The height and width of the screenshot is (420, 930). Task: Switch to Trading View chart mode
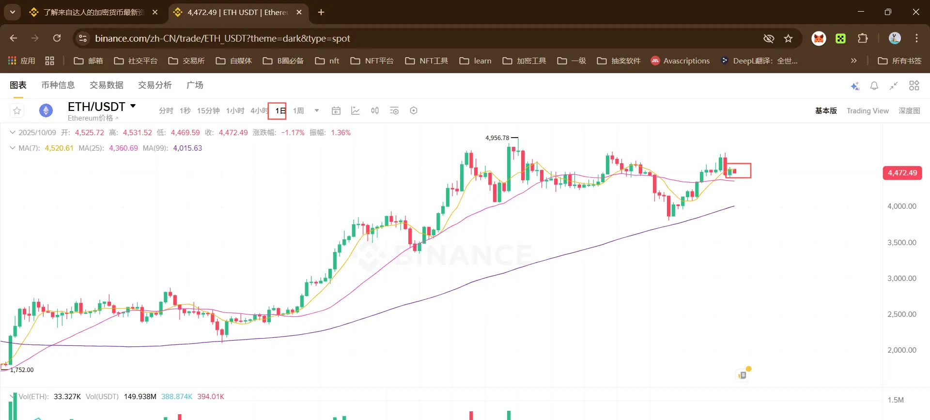(x=868, y=111)
